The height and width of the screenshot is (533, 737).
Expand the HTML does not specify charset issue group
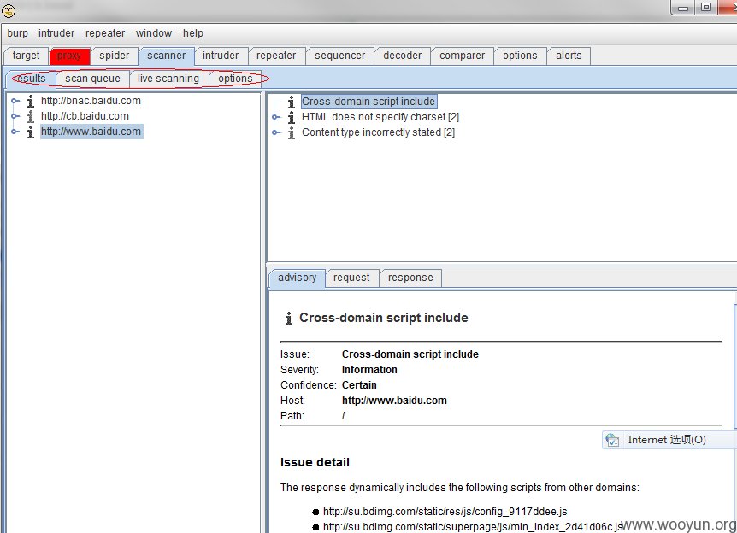pyautogui.click(x=276, y=117)
